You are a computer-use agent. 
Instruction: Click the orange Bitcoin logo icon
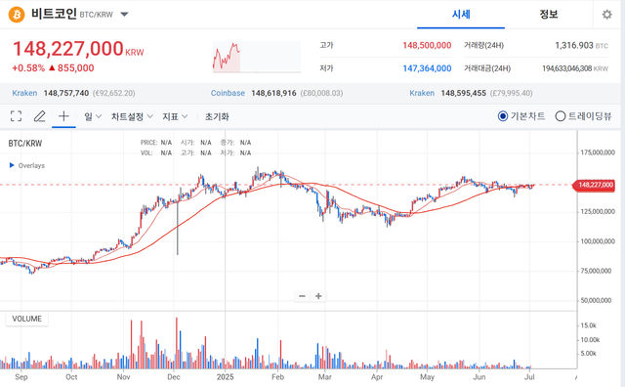pos(17,15)
